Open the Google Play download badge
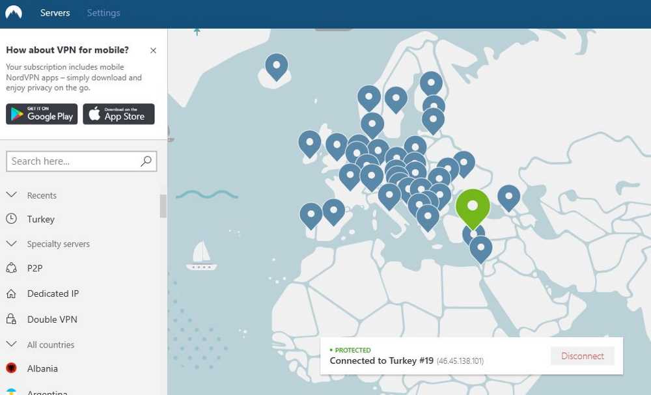Image resolution: width=651 pixels, height=395 pixels. click(x=42, y=114)
